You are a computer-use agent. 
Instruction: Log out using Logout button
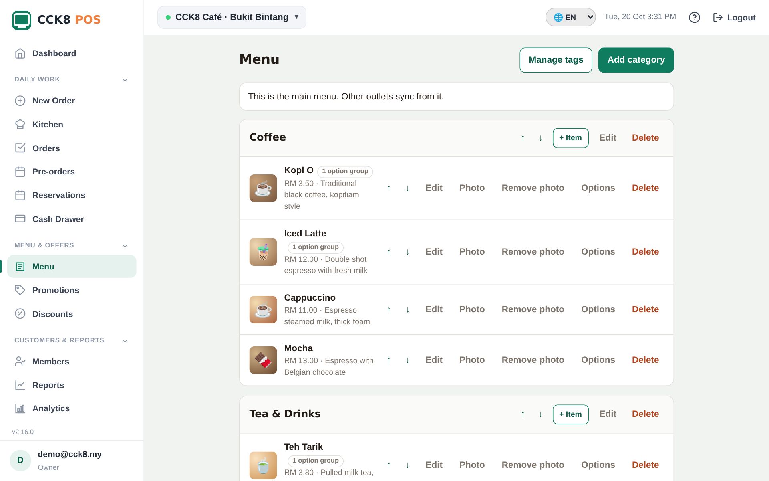(734, 17)
